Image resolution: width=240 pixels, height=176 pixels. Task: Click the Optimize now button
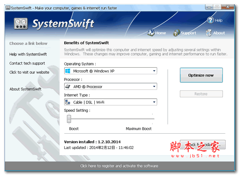coord(201,75)
